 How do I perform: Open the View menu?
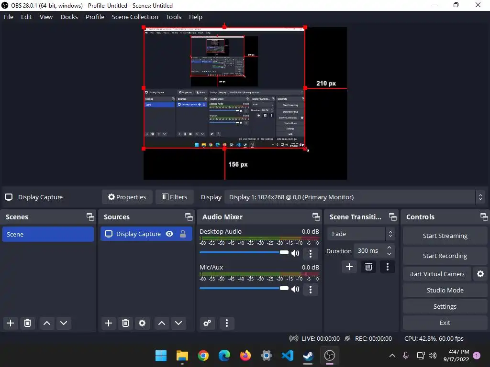pos(46,17)
